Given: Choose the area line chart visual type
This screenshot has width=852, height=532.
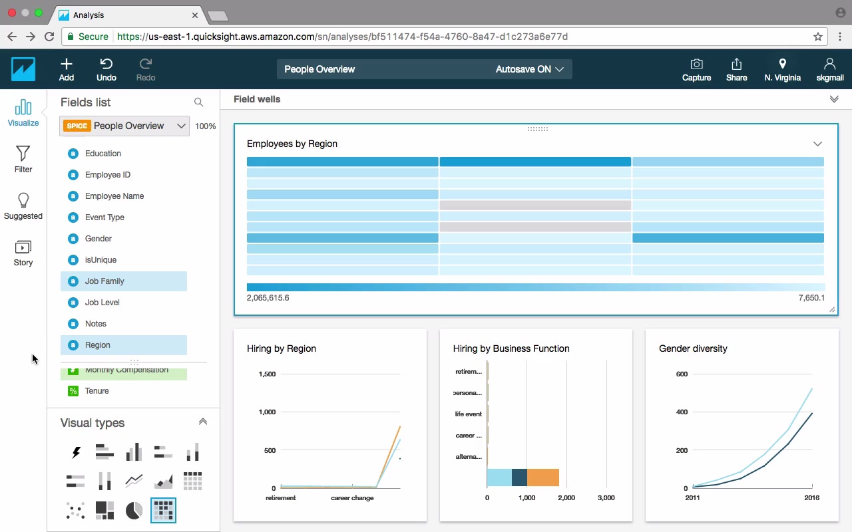Looking at the screenshot, I should point(163,481).
